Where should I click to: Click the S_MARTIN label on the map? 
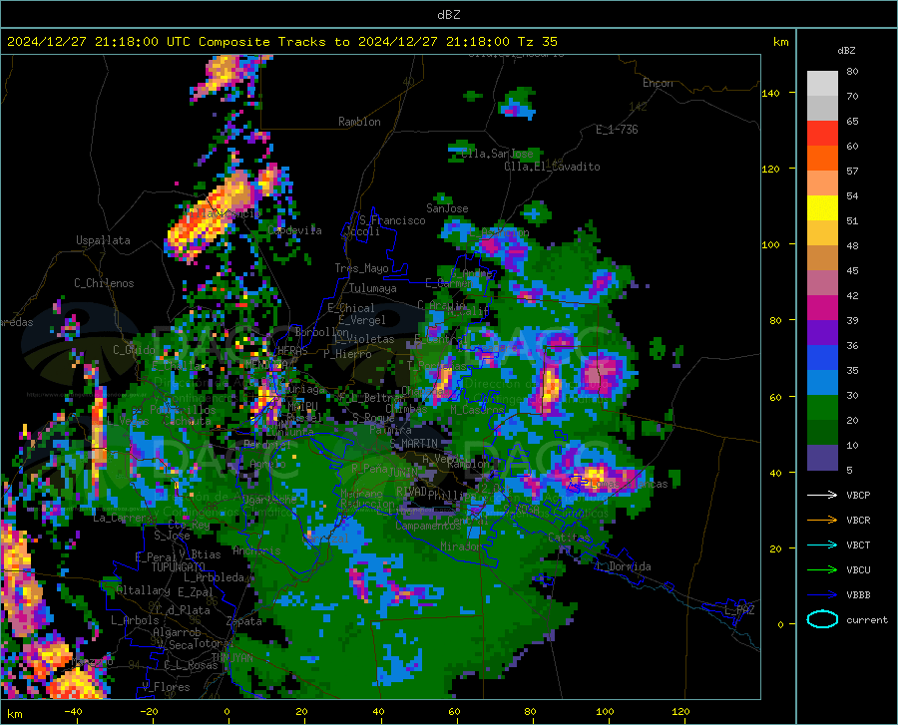[x=413, y=444]
